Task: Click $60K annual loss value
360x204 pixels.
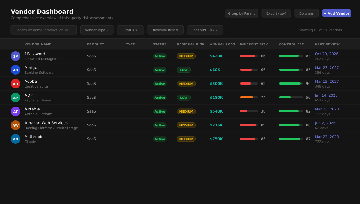Action: [215, 70]
